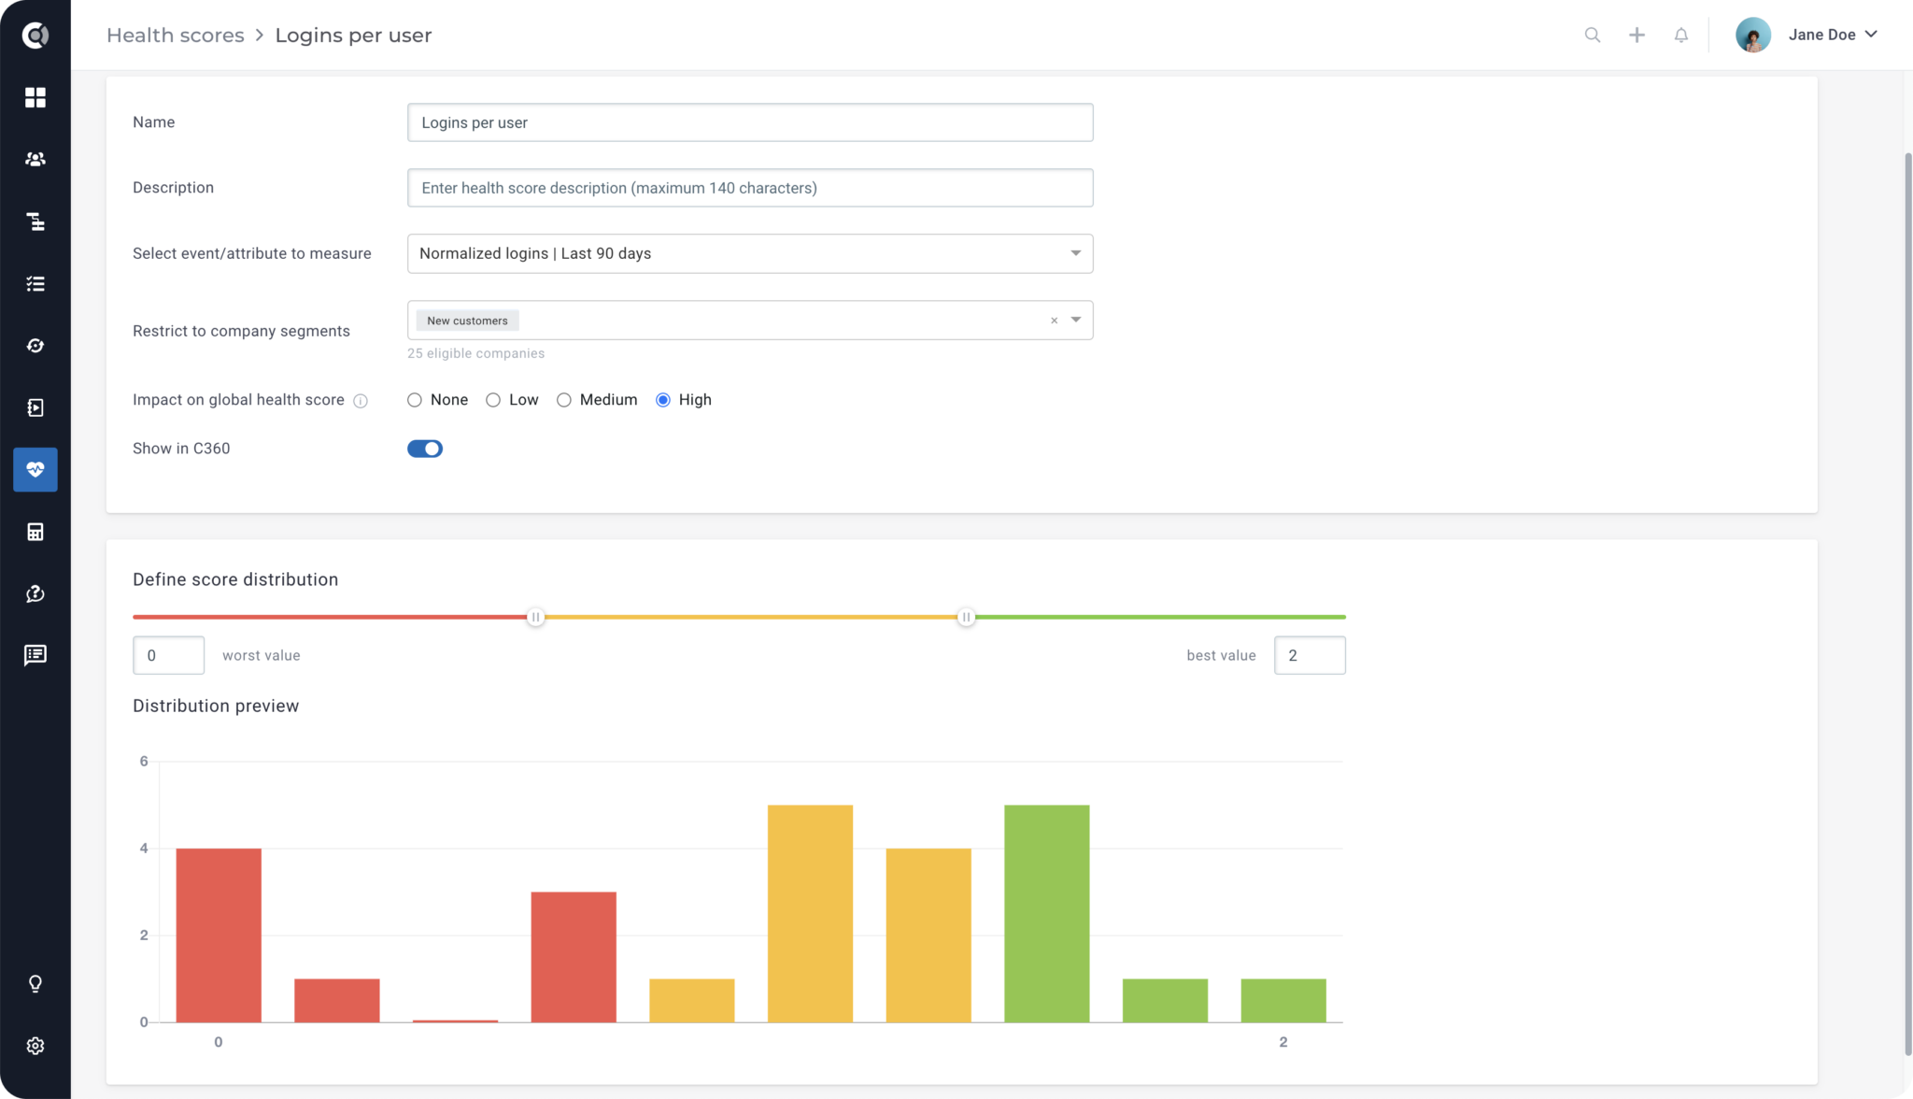Select the playbook icon in sidebar
1913x1099 pixels.
tap(35, 407)
